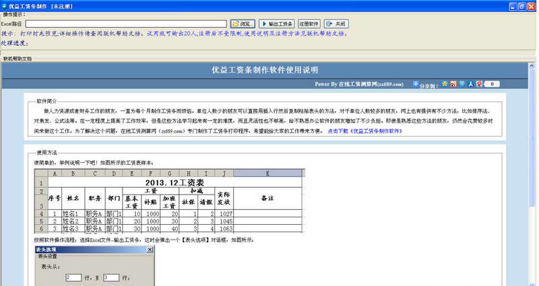The image size is (539, 286).
Task: Click the QZone star share icon
Action: click(x=445, y=83)
